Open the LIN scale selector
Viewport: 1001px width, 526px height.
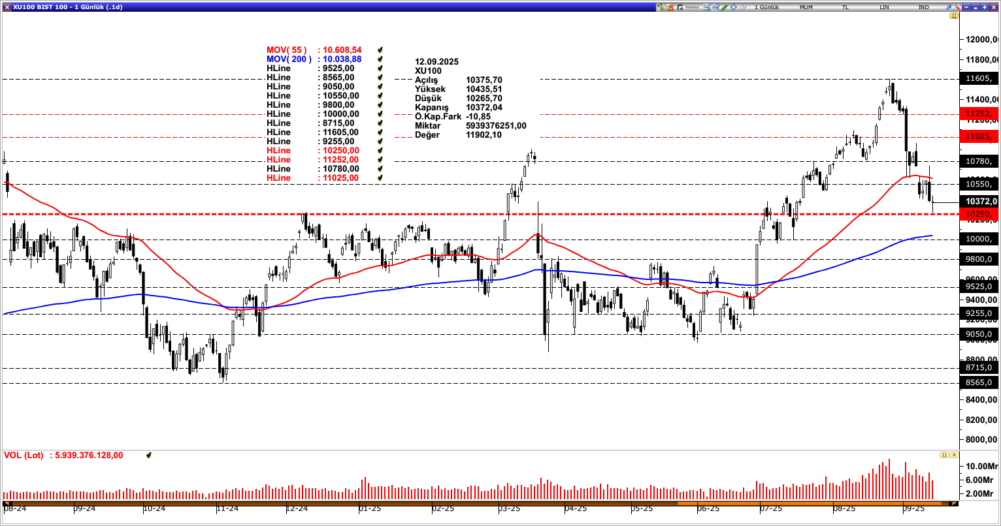click(x=884, y=7)
